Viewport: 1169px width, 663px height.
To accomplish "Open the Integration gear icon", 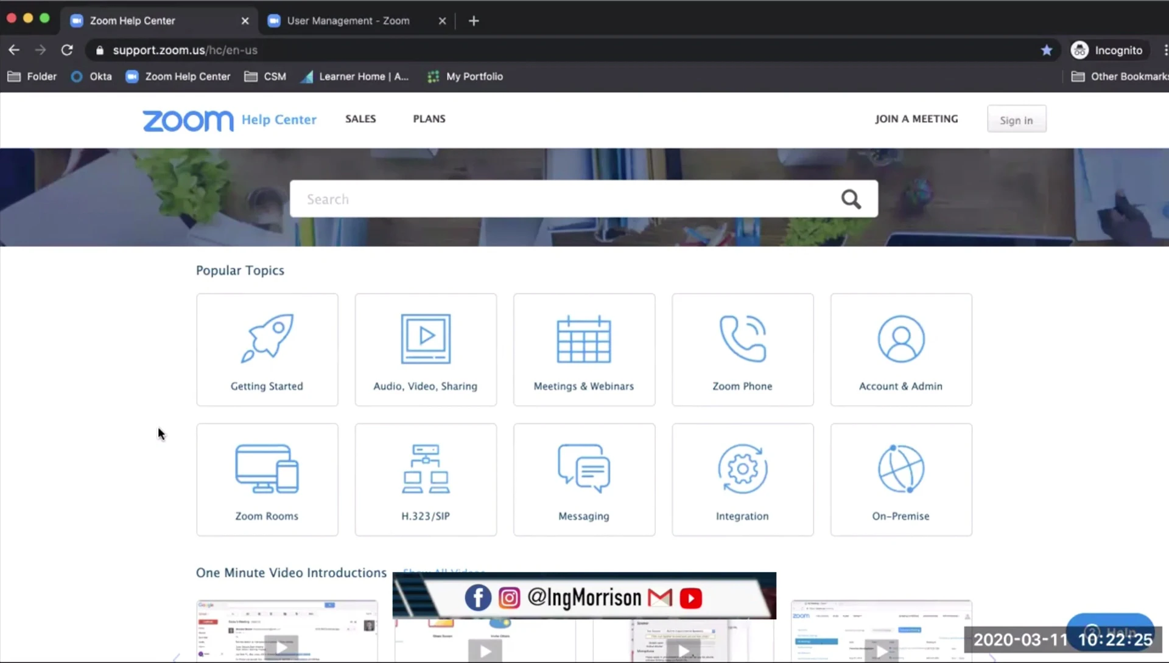I will click(743, 468).
